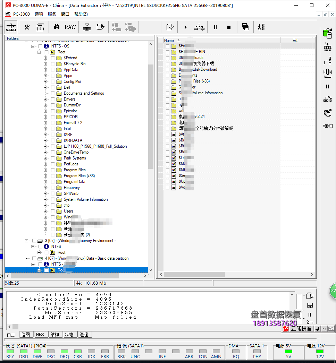The image size is (336, 363).
Task: Expand the $Extend folder node
Action: 45,58
